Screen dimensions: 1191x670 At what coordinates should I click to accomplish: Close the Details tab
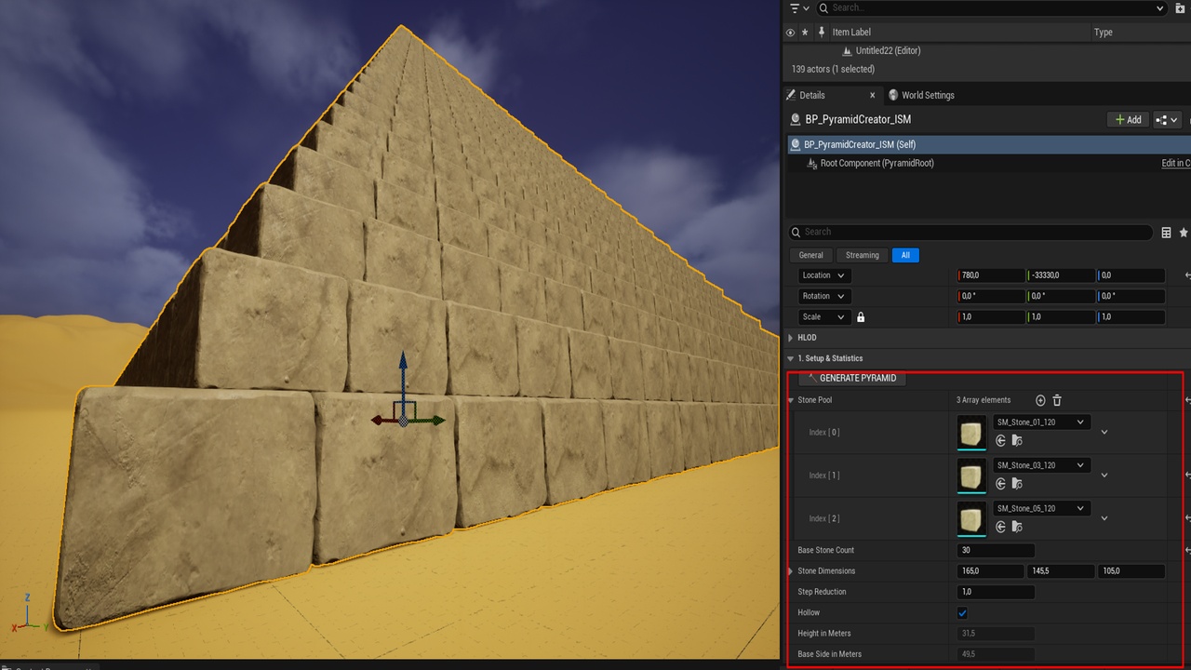tap(872, 95)
